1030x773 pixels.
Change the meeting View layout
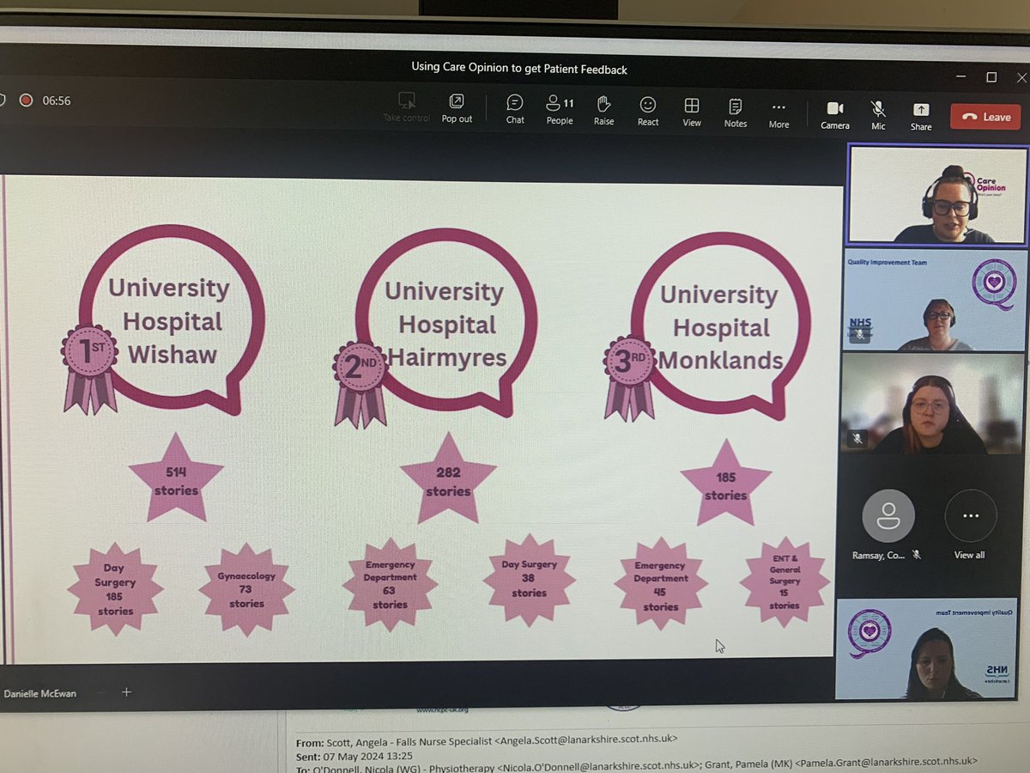pos(692,111)
